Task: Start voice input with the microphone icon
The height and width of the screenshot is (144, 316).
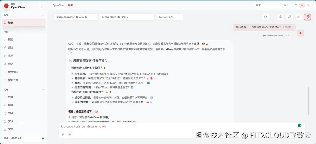Action: 70,134
